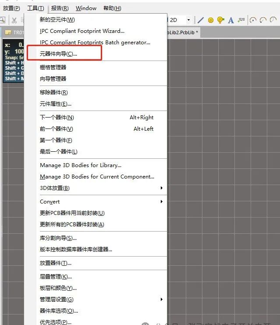The image size is (280, 325).
Task: Open the 报告(R) menu
Action: [60, 8]
